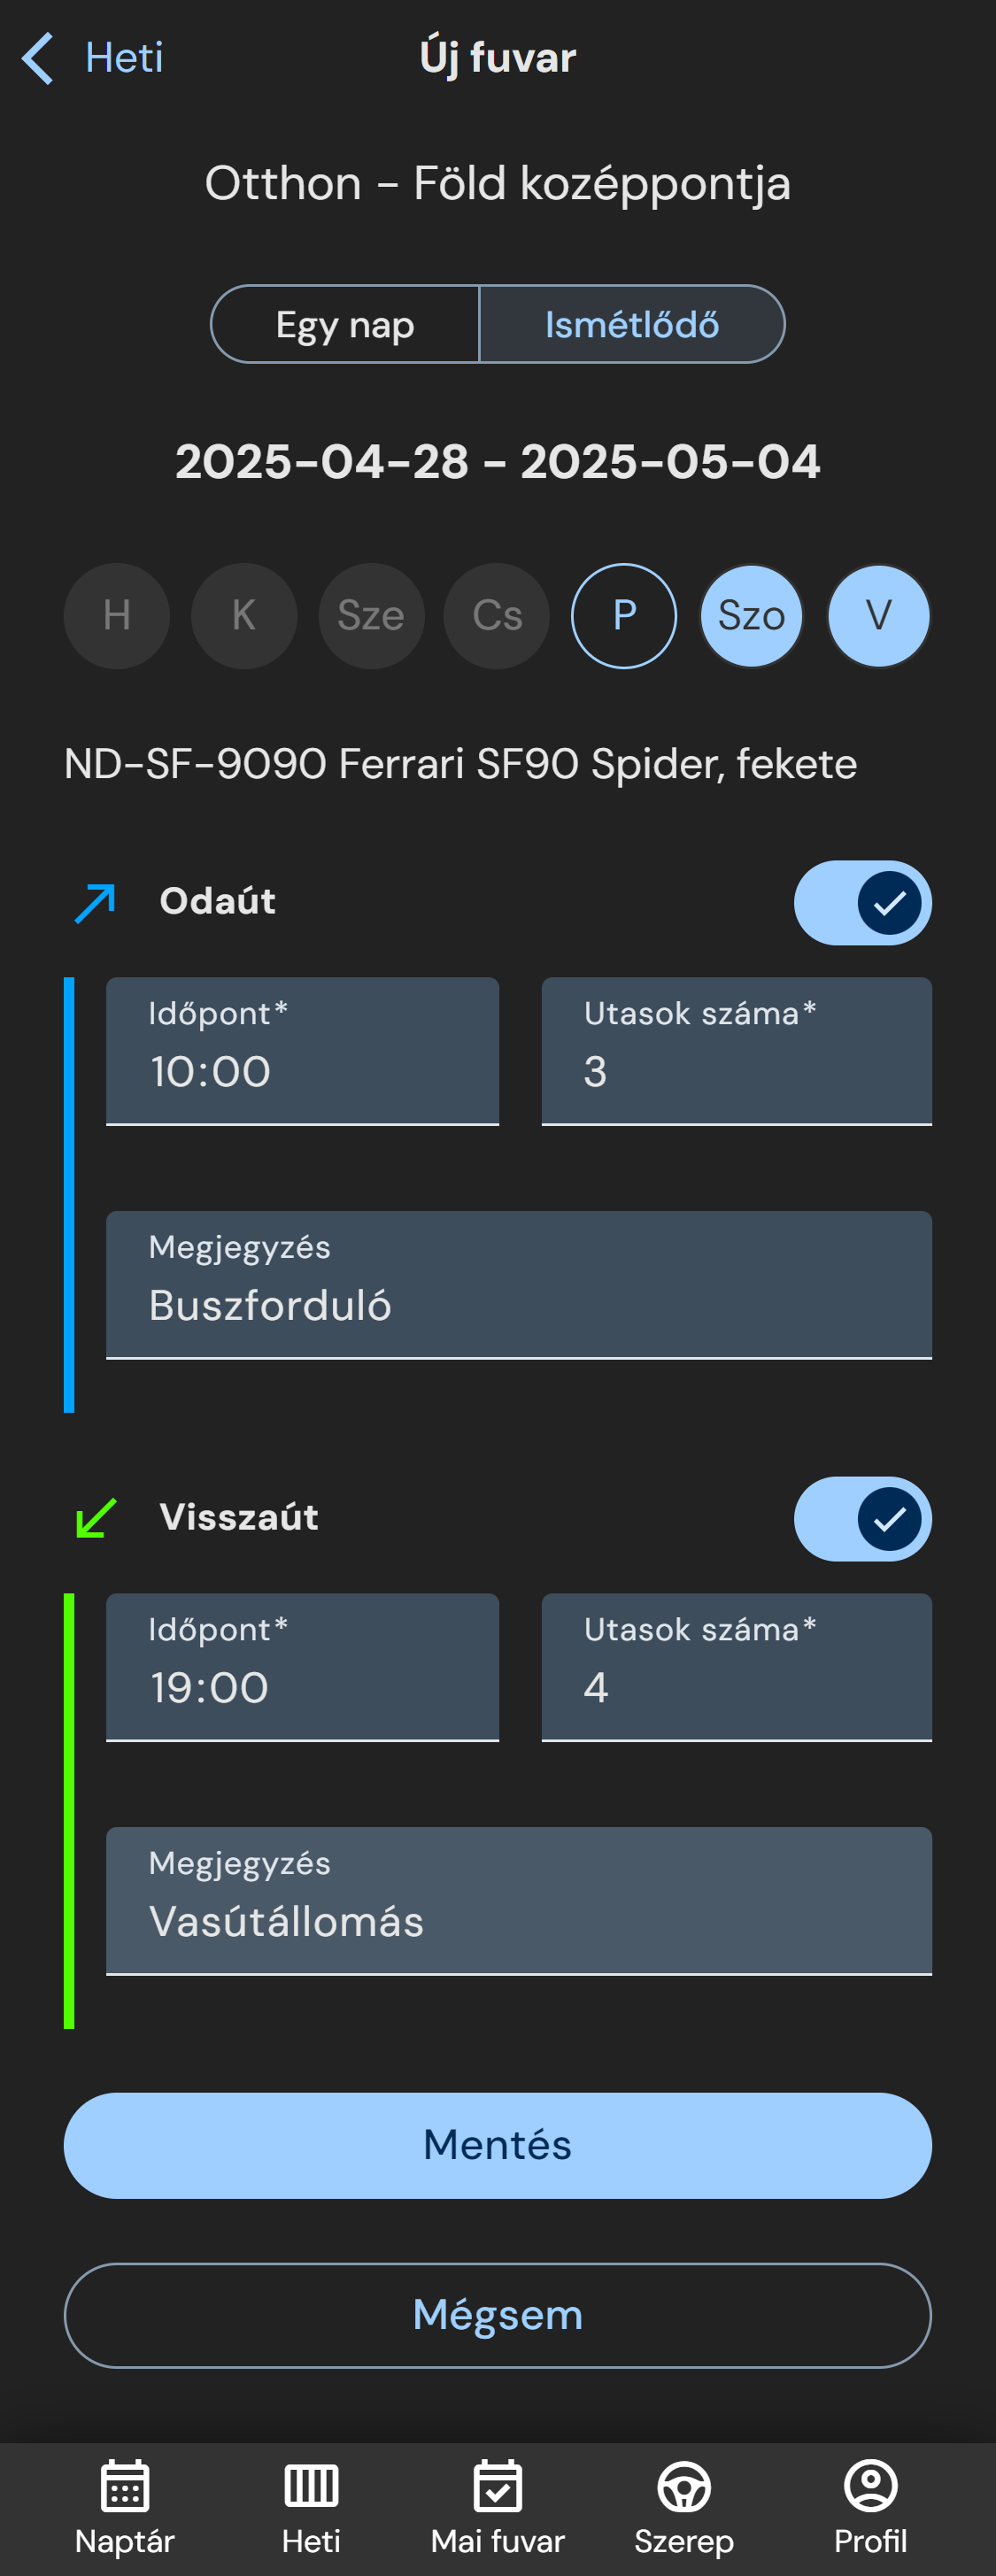Viewport: 996px width, 2576px height.
Task: Select the Ismétlődő tab
Action: click(x=632, y=325)
